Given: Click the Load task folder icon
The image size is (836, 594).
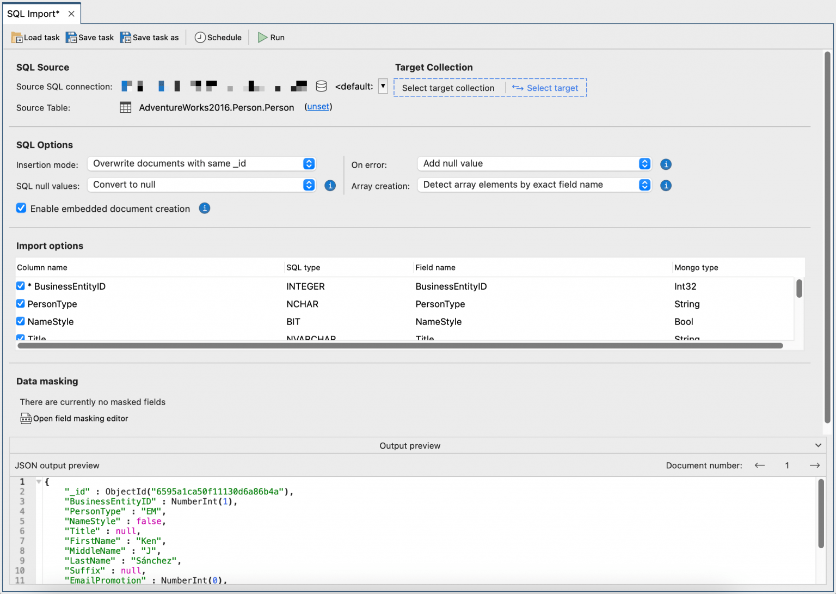Looking at the screenshot, I should 17,38.
